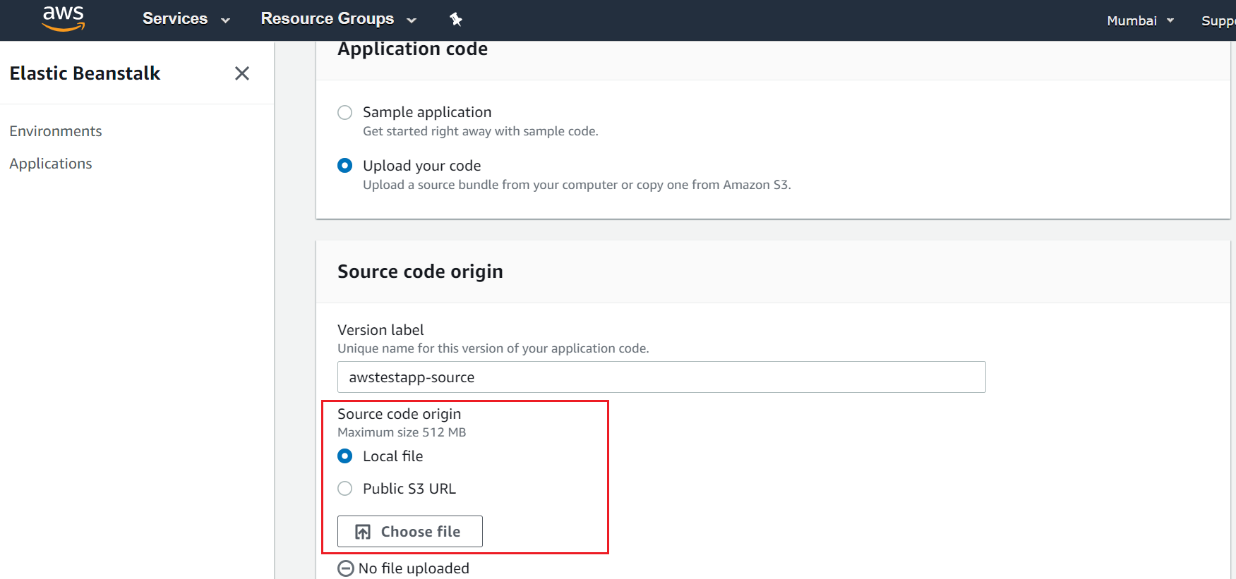Viewport: 1236px width, 579px height.
Task: Expand the Resource Groups dropdown arrow
Action: [x=412, y=20]
